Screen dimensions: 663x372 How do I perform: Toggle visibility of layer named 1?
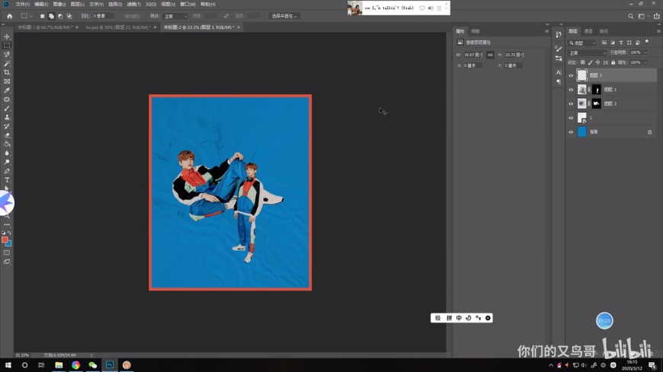pyautogui.click(x=571, y=118)
